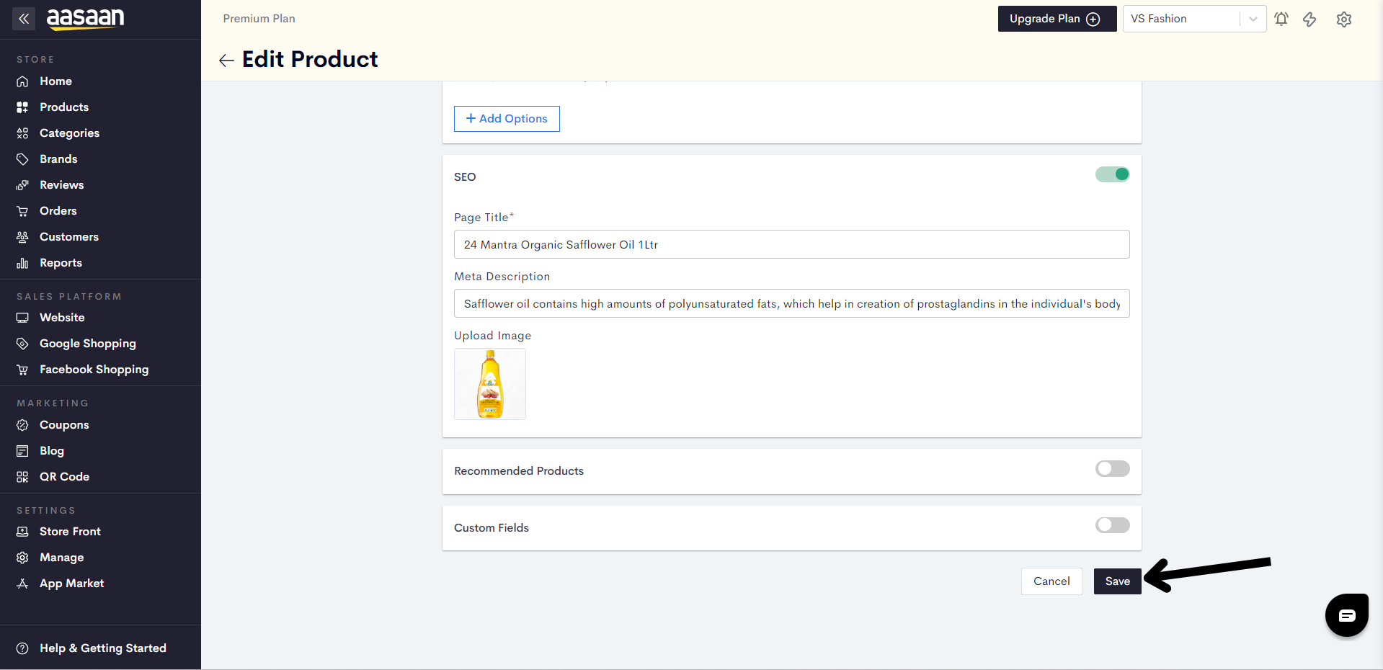
Task: Click the Store Front icon
Action: tap(22, 532)
